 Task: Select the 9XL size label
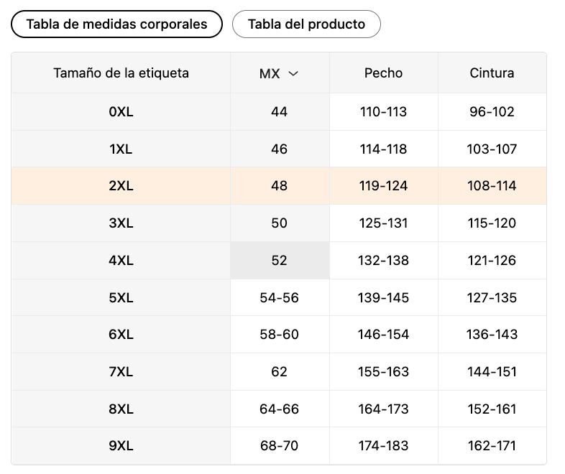pos(121,445)
